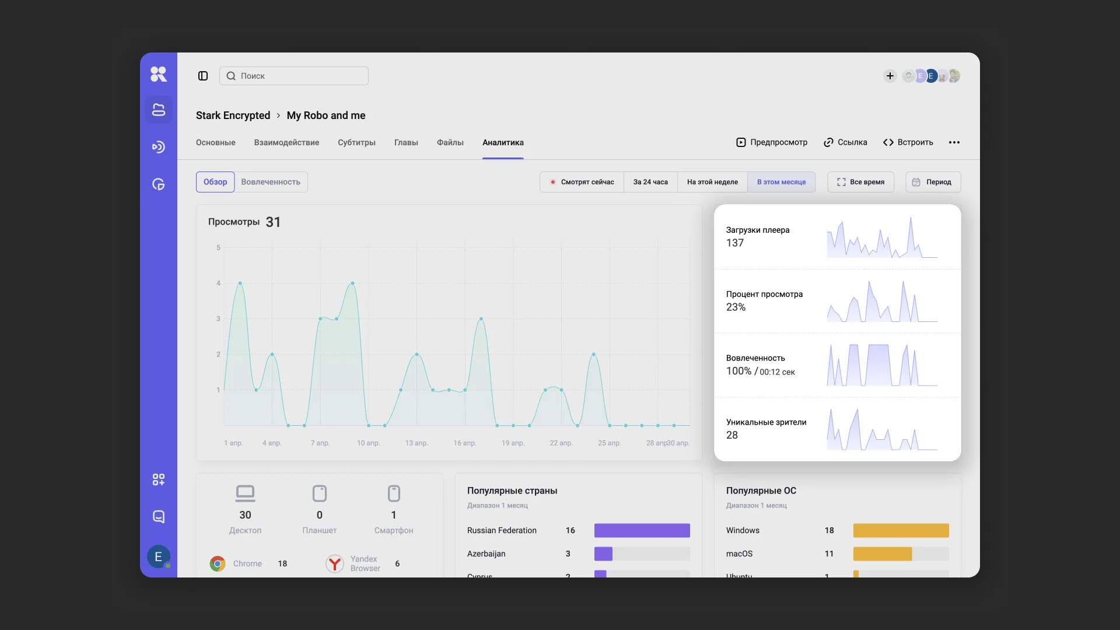This screenshot has width=1120, height=630.
Task: Switch to the Главы tab
Action: pos(406,142)
